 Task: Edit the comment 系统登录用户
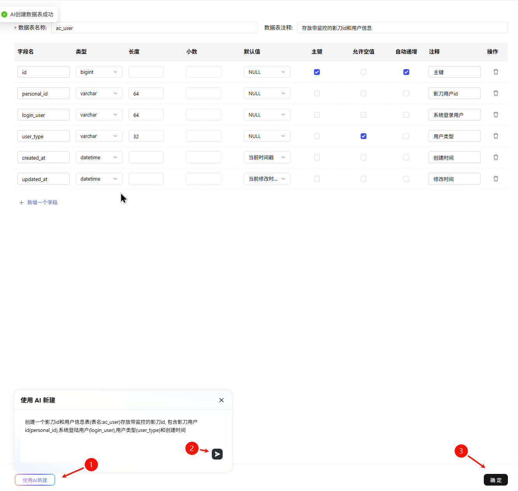[455, 115]
